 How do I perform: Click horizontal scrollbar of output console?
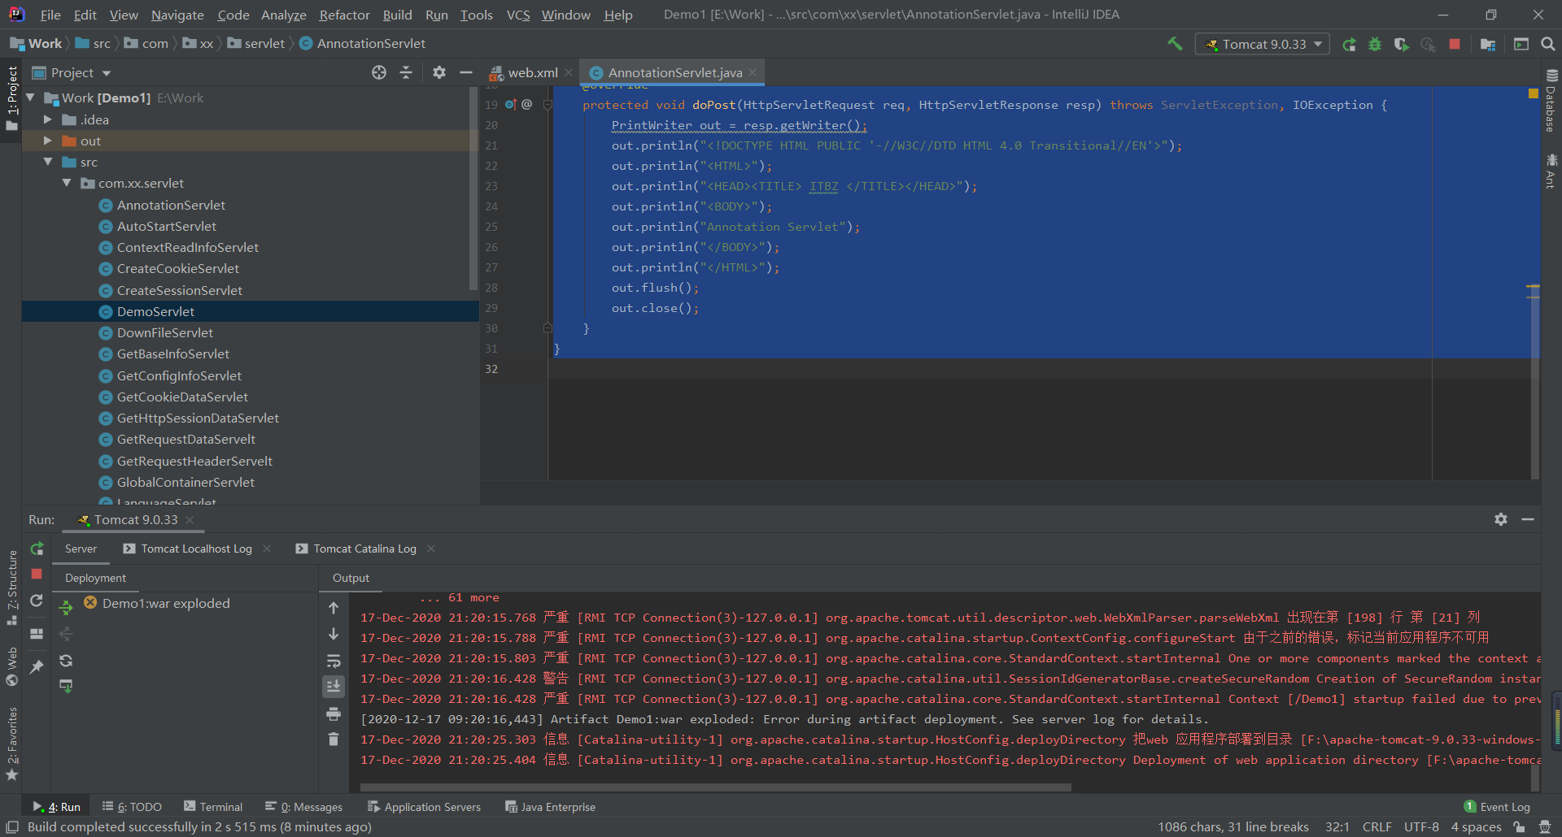pyautogui.click(x=716, y=787)
